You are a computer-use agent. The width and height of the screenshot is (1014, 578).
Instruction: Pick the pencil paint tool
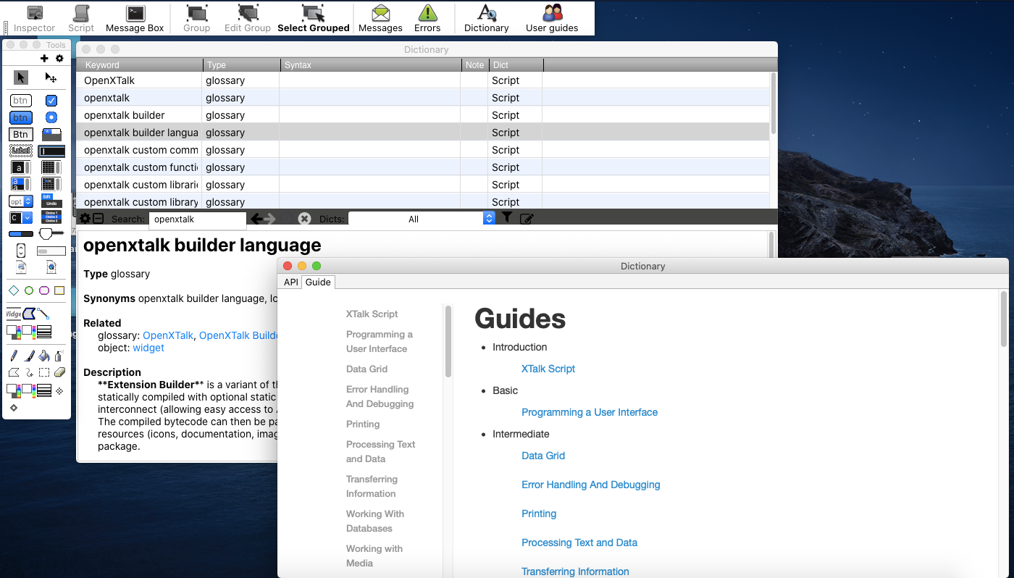coord(14,356)
